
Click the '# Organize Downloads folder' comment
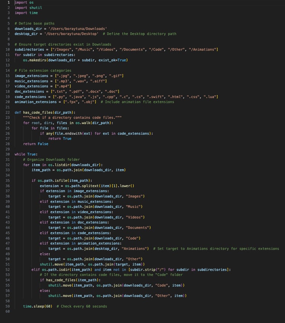(x=52, y=160)
